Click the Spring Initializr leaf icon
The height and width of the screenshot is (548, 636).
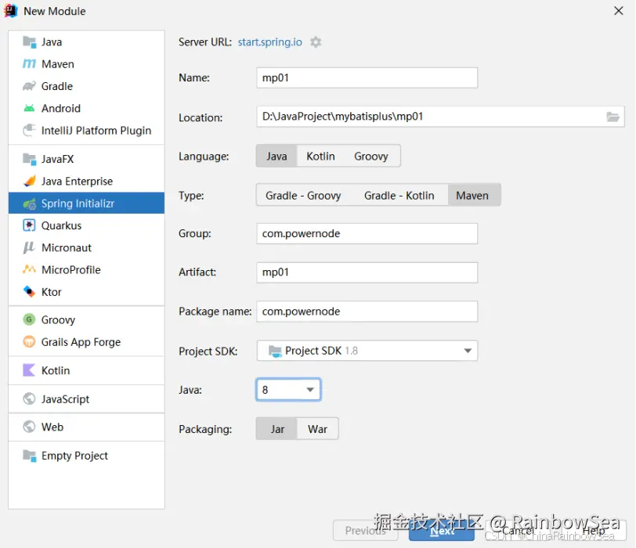point(29,204)
